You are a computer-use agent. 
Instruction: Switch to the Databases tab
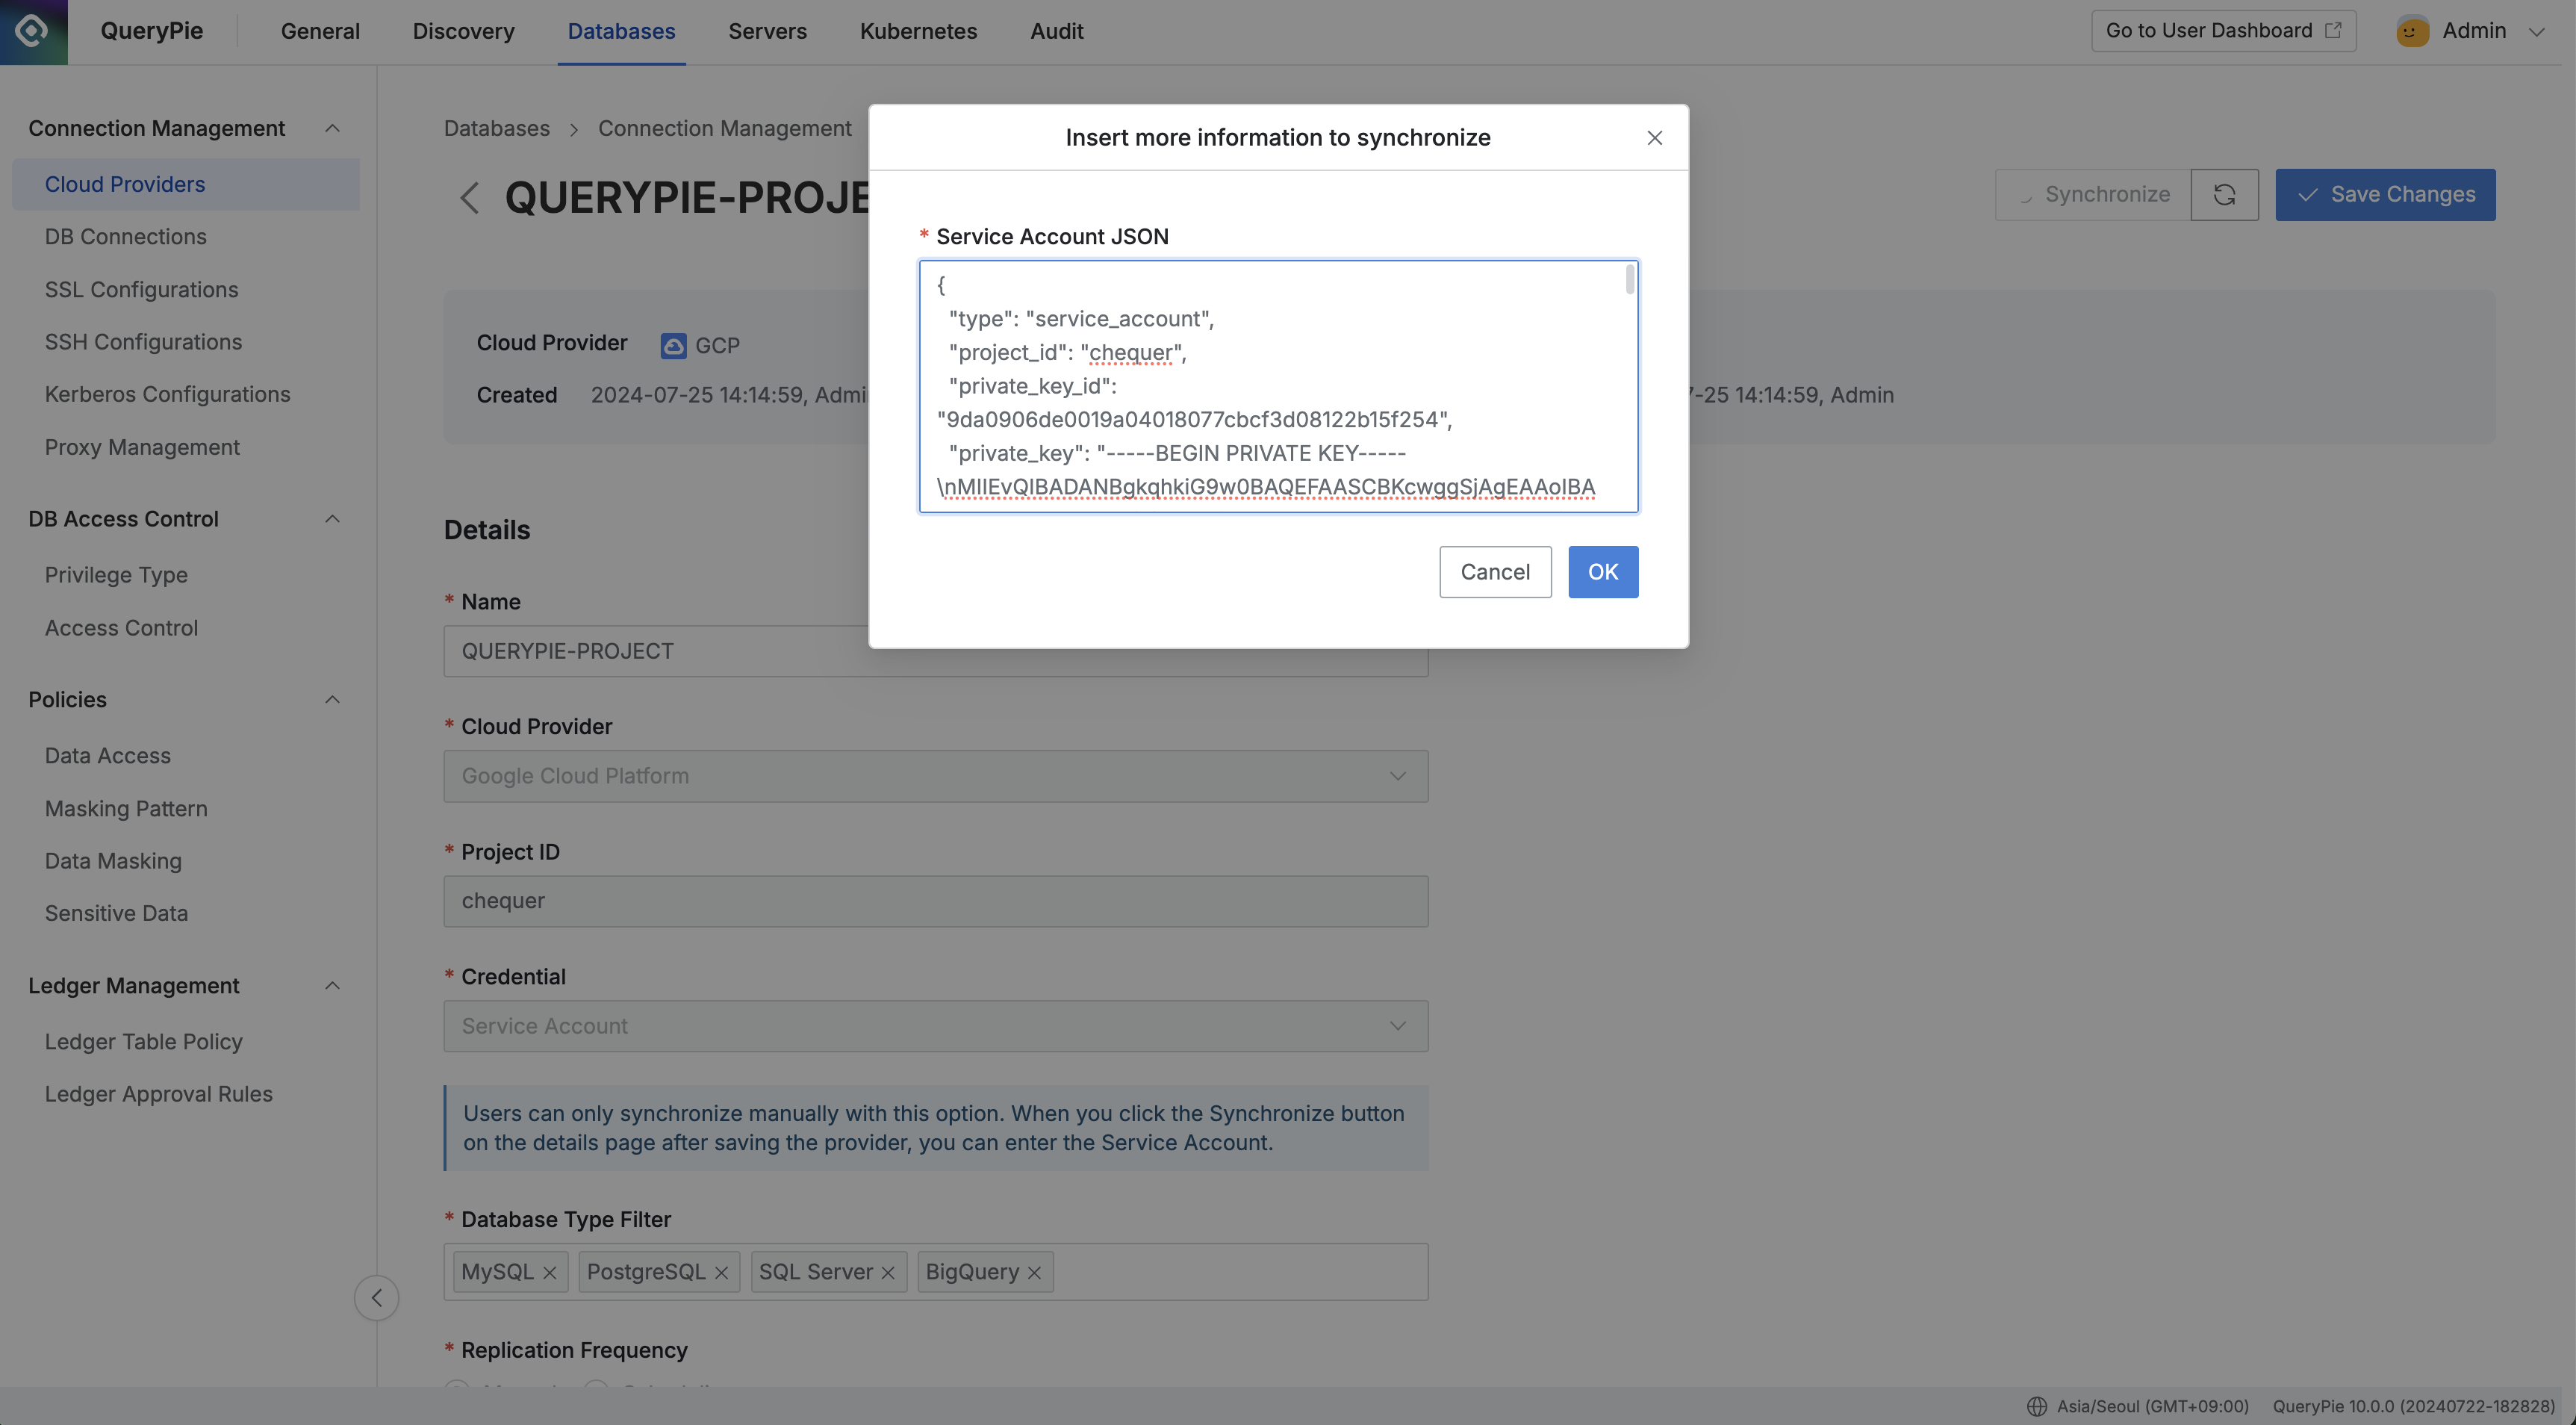(x=621, y=31)
